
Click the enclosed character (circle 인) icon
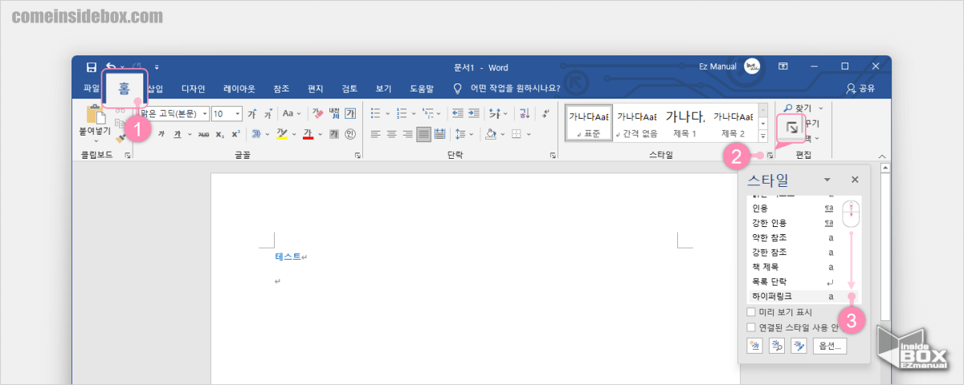click(350, 134)
